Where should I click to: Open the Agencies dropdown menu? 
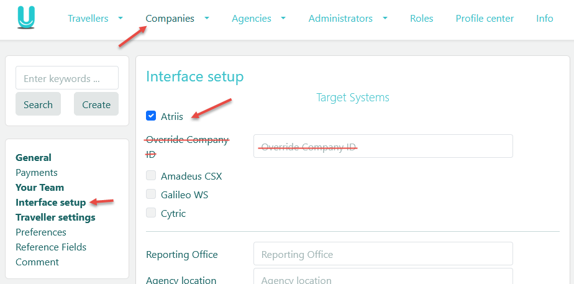258,19
